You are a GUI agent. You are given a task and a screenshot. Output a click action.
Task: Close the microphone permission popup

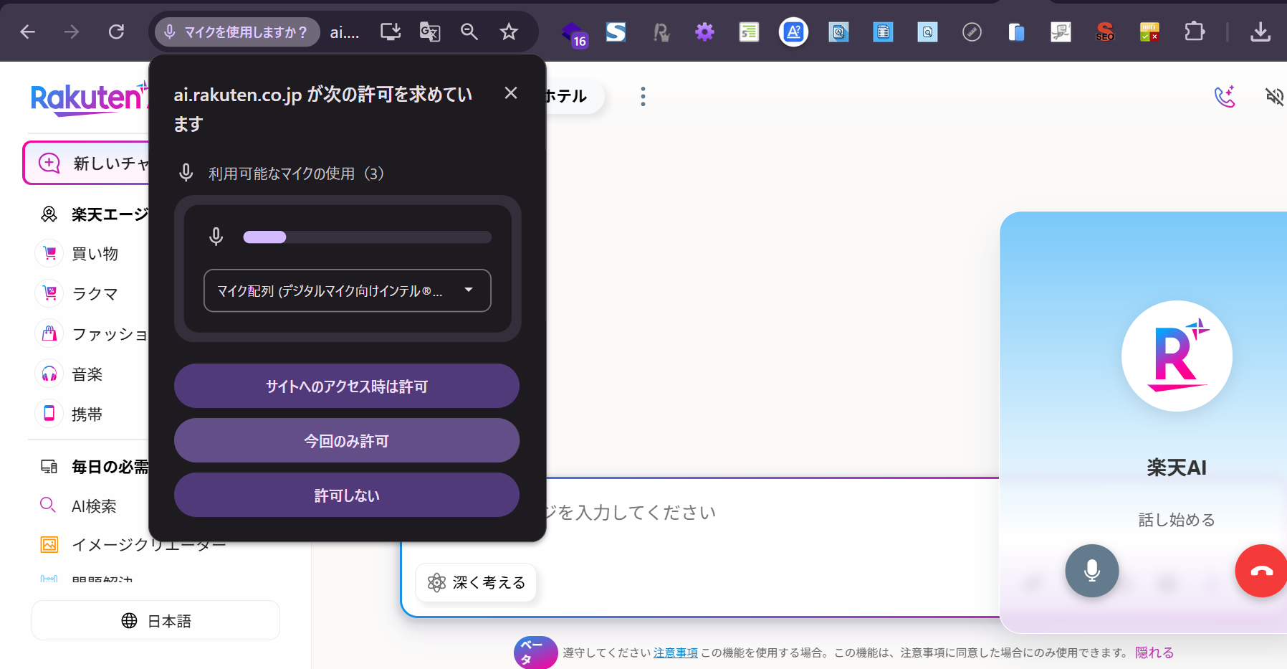click(511, 93)
